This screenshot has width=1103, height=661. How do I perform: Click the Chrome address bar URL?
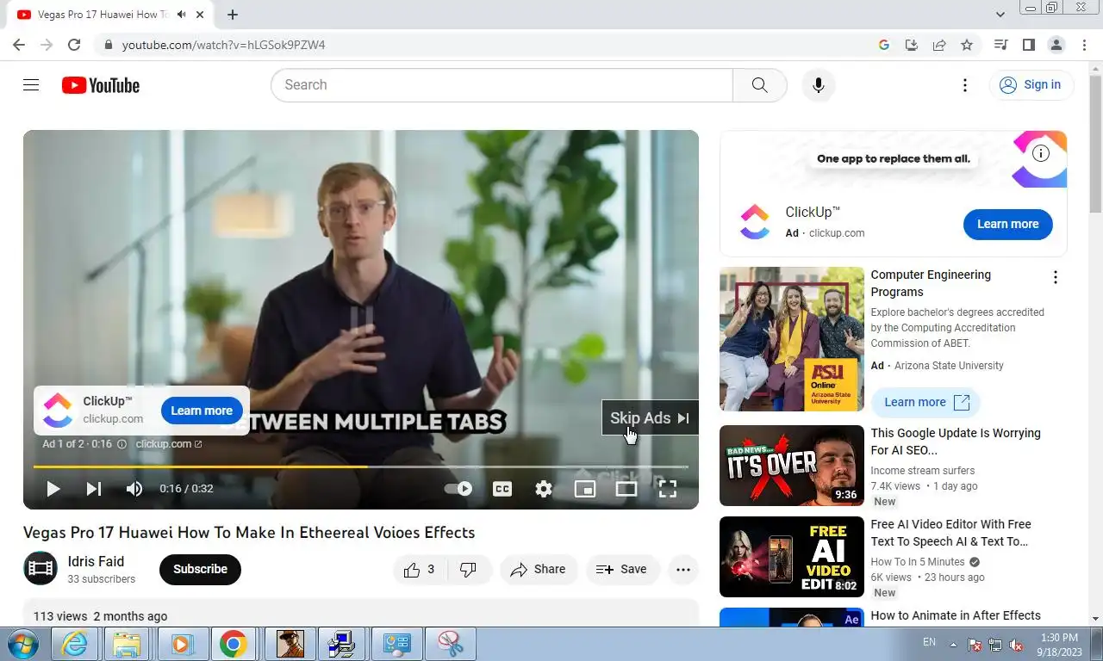click(x=223, y=45)
